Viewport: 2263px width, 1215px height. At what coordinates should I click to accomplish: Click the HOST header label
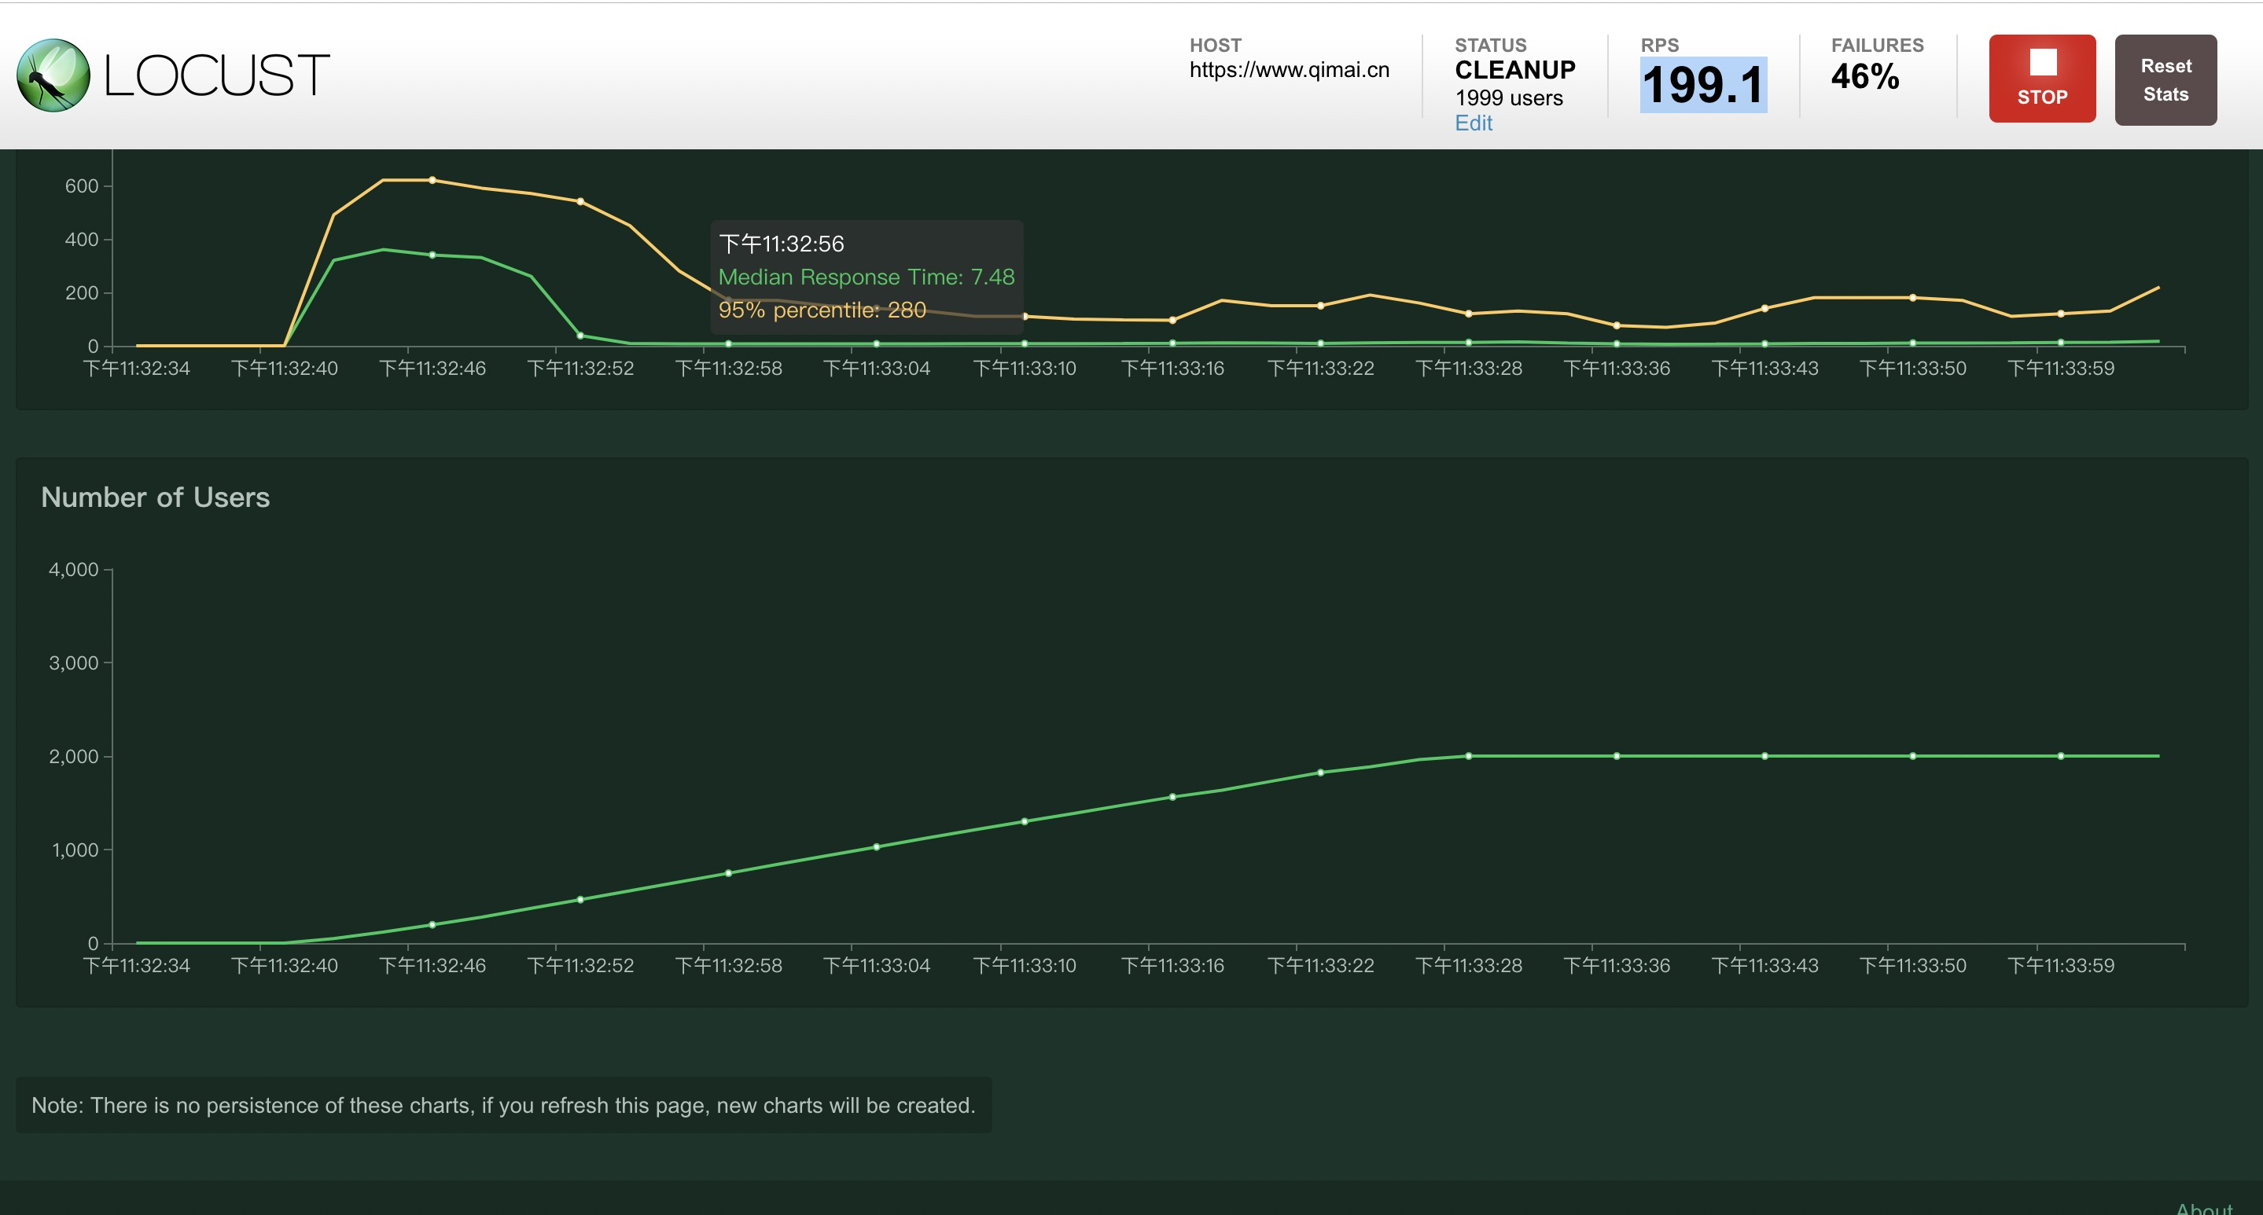click(1215, 45)
